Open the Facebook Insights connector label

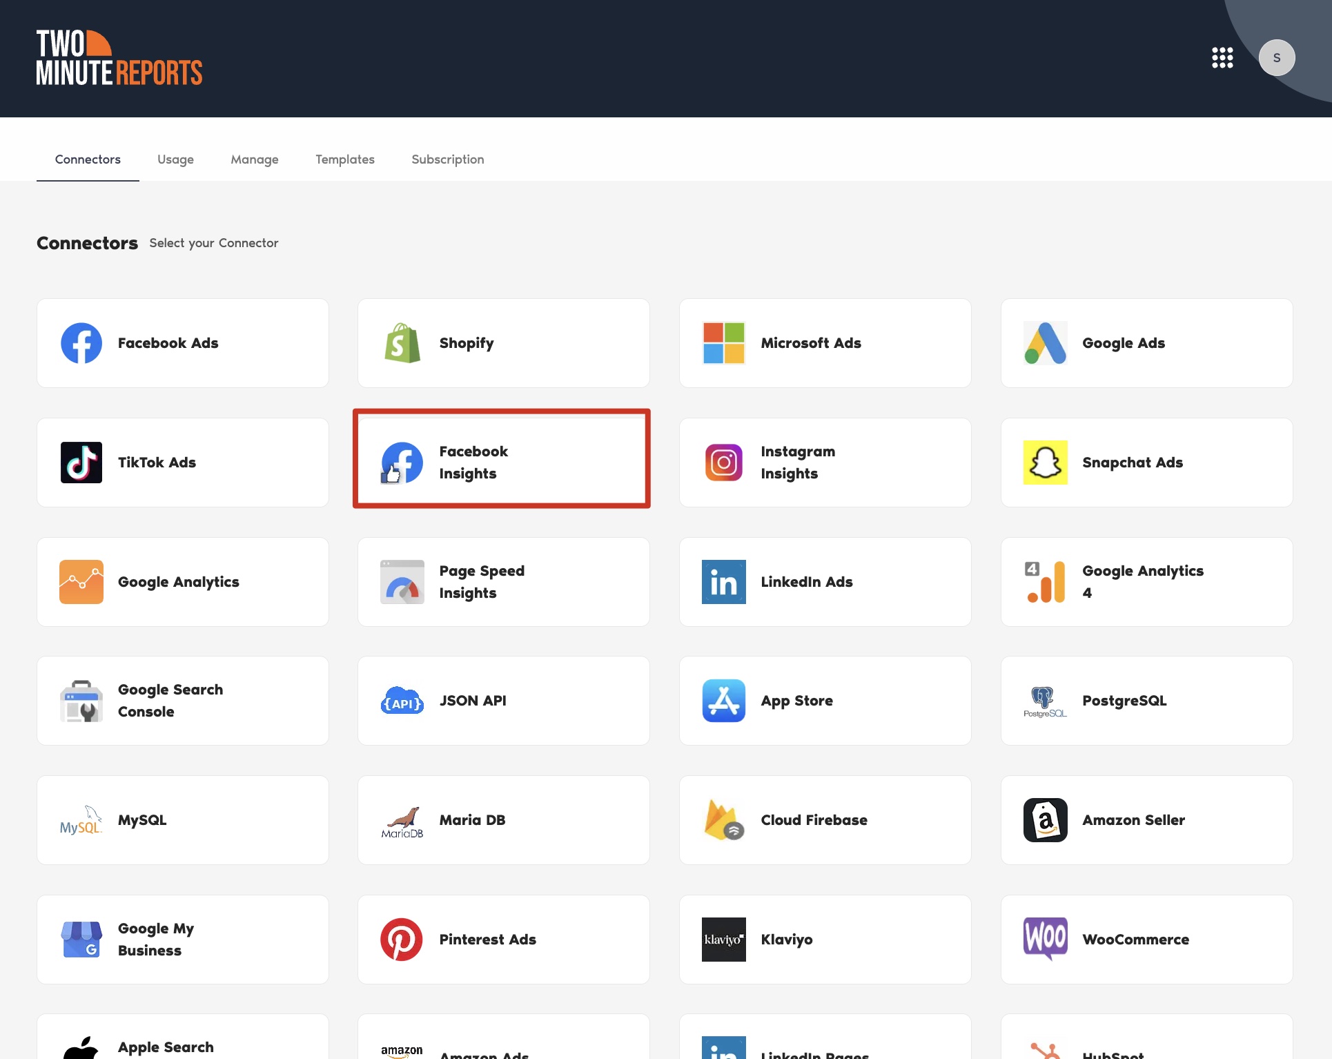click(x=473, y=463)
